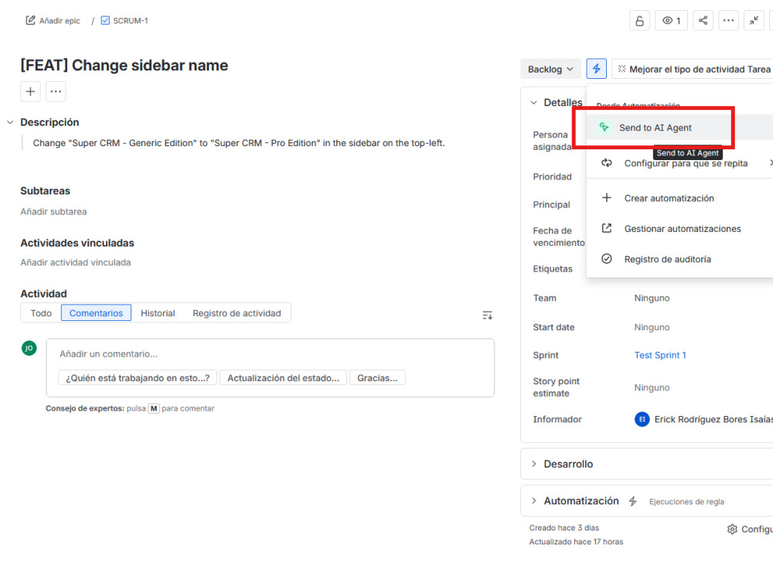Click Mejorar el tipo de actividad Tarea
Viewport: 773px width, 580px height.
click(x=694, y=69)
